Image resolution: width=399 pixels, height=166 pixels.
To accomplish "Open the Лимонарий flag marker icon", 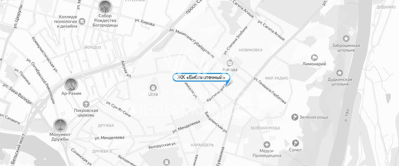I will point(314,58).
